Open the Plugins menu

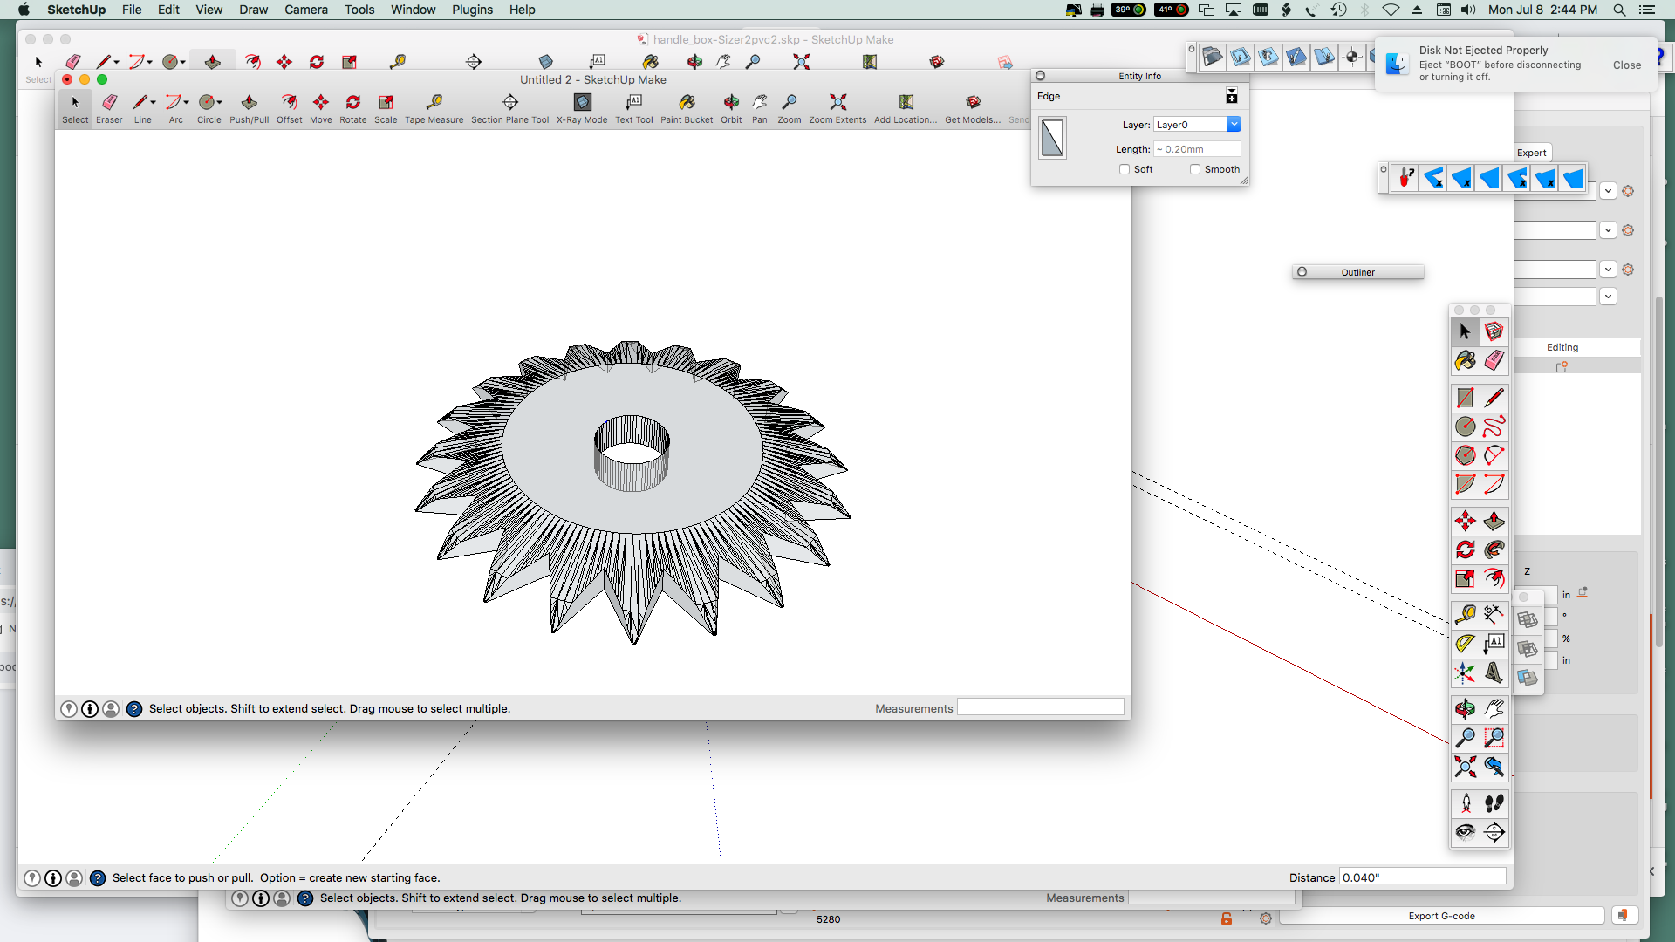(472, 10)
